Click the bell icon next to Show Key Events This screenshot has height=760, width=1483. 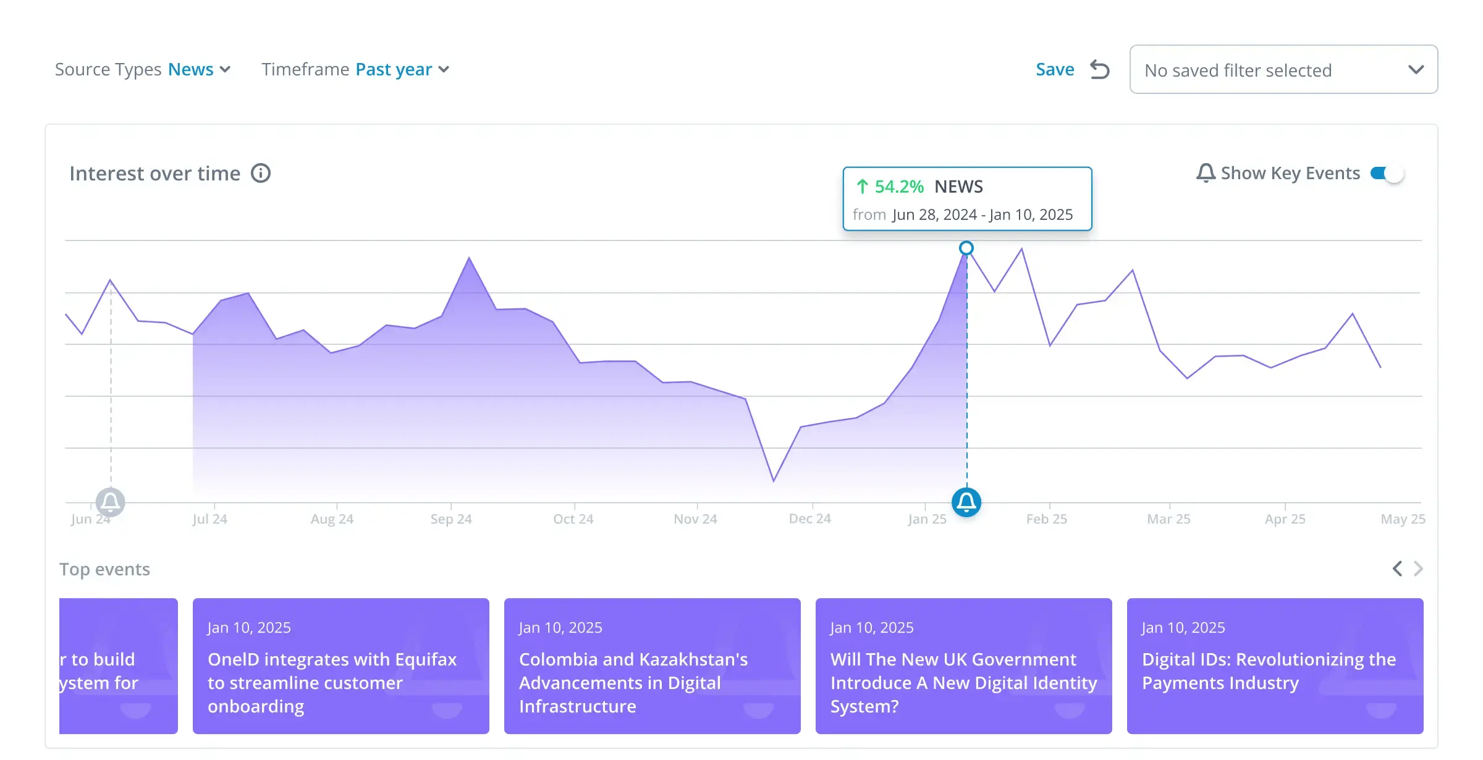point(1206,173)
